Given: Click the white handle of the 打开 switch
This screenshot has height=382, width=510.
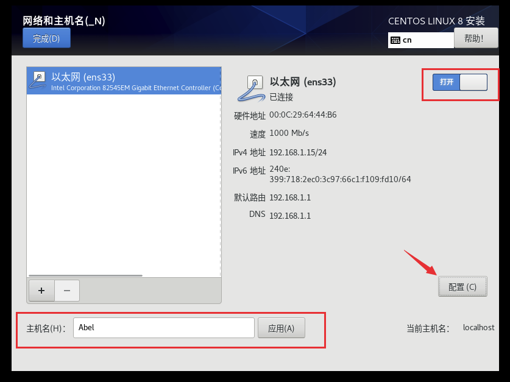Looking at the screenshot, I should pyautogui.click(x=473, y=82).
